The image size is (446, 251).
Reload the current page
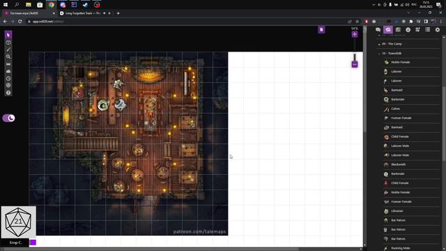coord(20,22)
